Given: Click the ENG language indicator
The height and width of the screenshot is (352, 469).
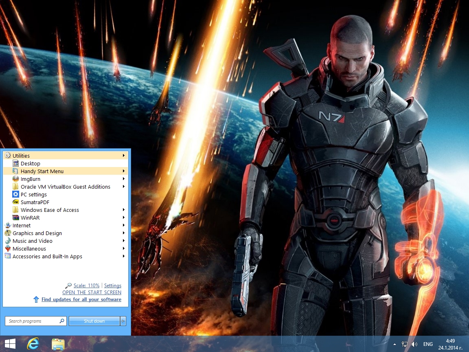Looking at the screenshot, I should pos(428,344).
